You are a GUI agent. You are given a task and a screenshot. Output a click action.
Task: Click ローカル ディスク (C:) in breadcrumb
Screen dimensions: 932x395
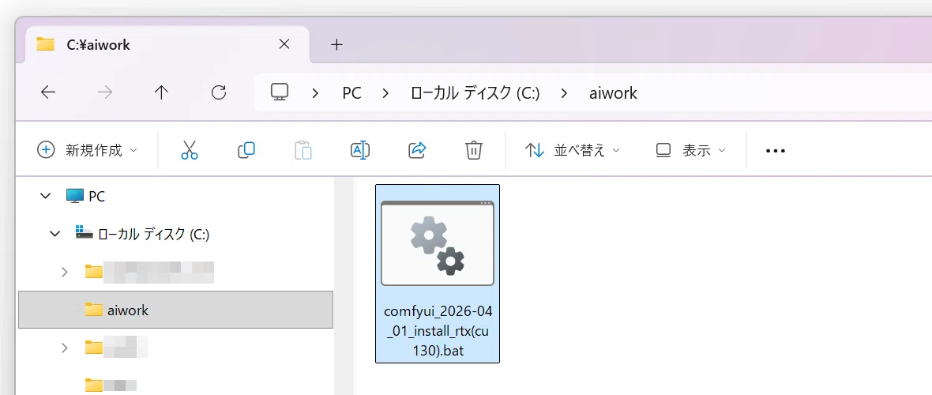475,92
